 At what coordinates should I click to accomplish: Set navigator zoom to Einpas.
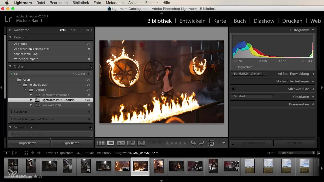63,30
